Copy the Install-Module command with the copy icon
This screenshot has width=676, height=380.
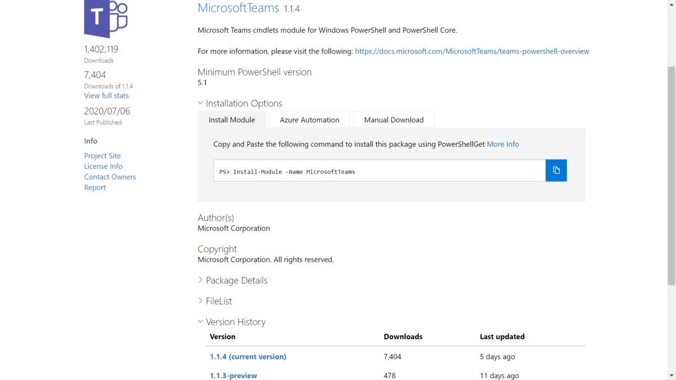556,171
